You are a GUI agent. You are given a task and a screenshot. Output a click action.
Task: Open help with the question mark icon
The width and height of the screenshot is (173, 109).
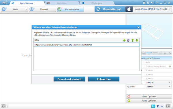157,3
